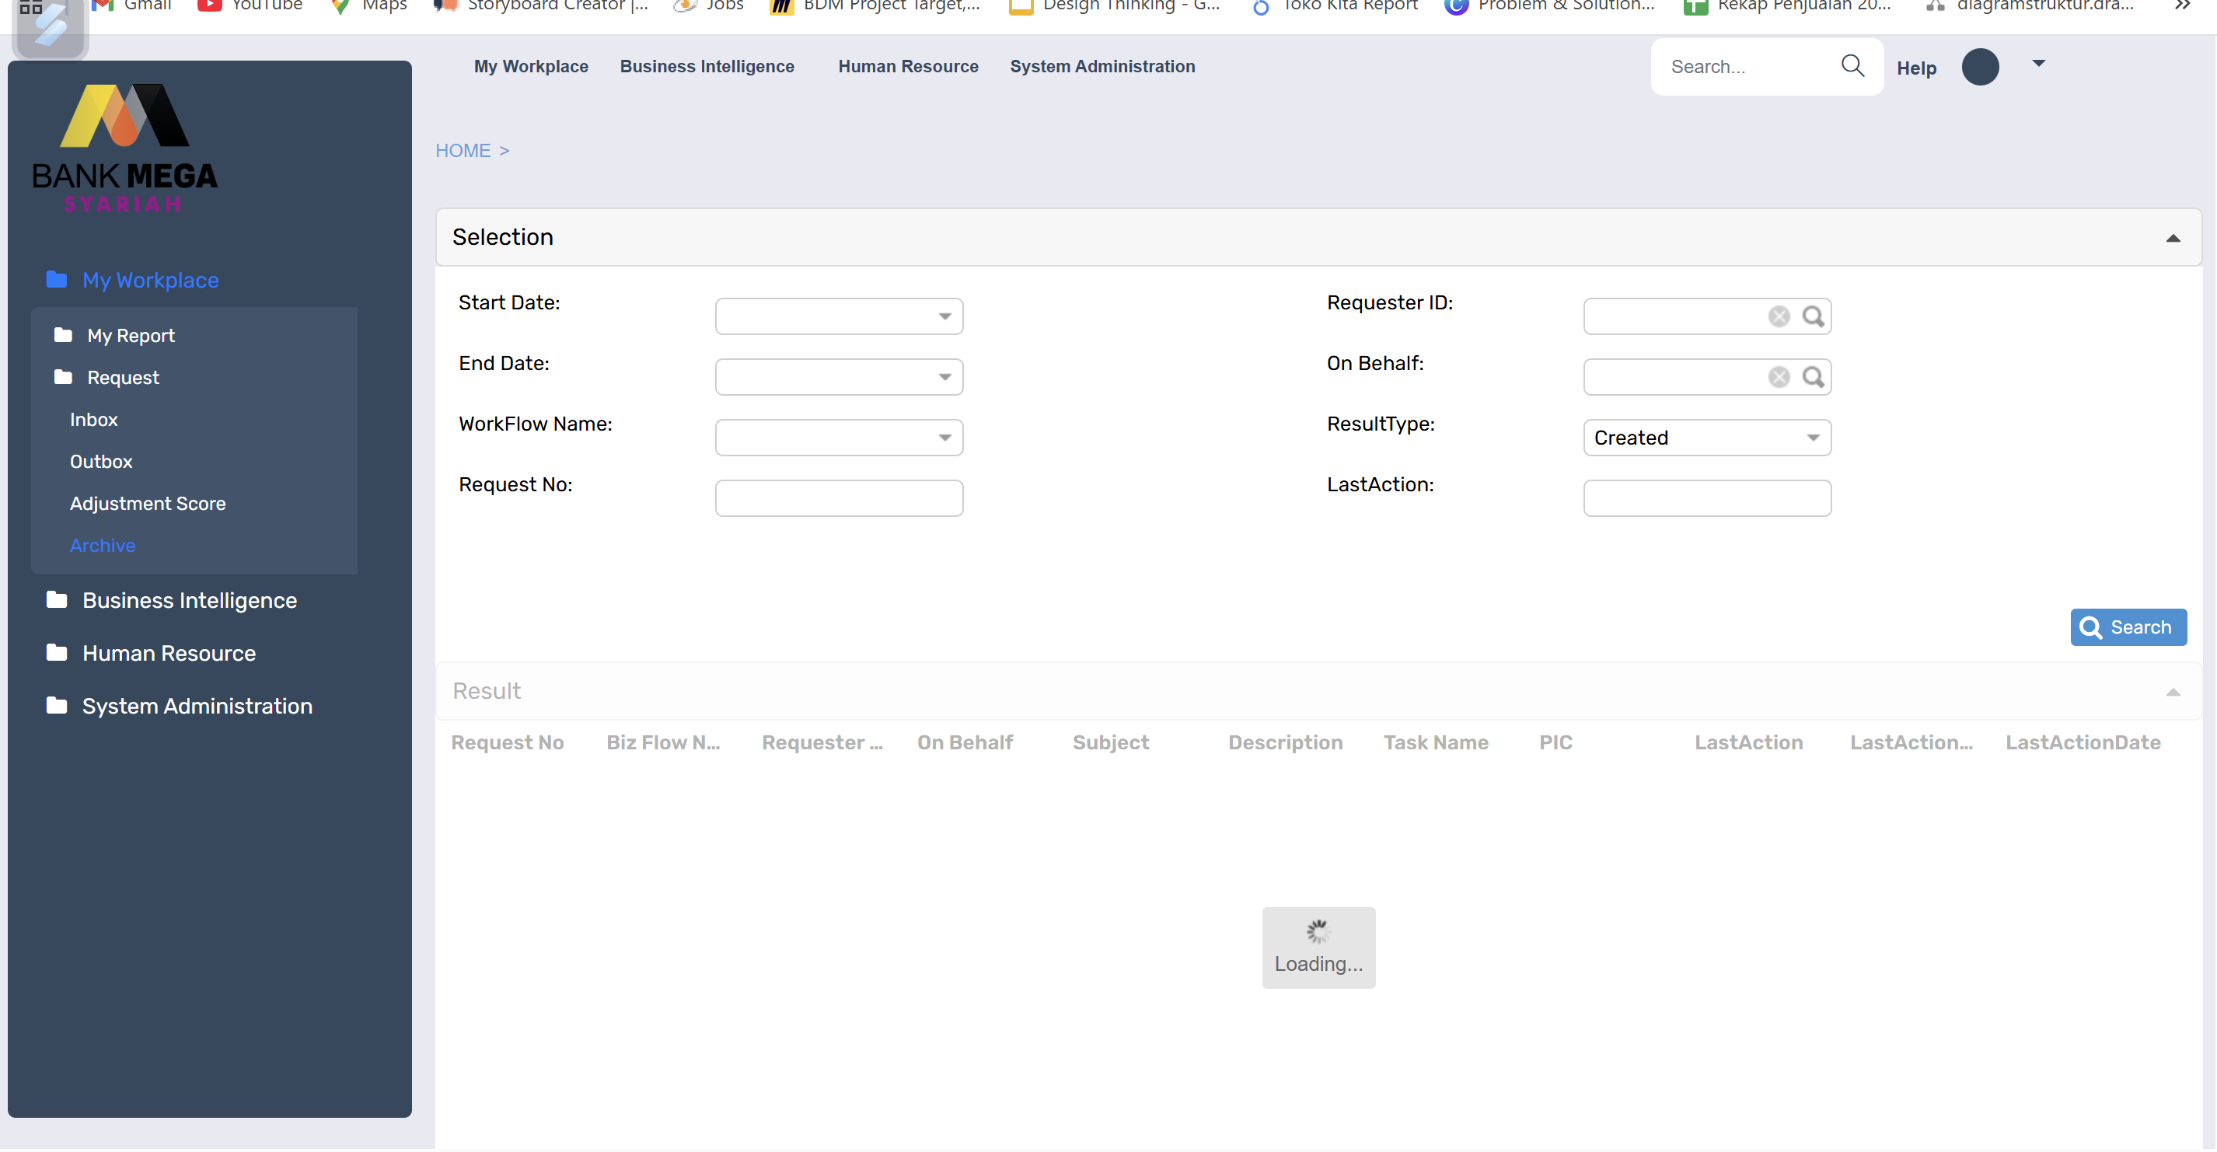Open YouTube bookmark
2217x1152 pixels.
click(x=250, y=5)
